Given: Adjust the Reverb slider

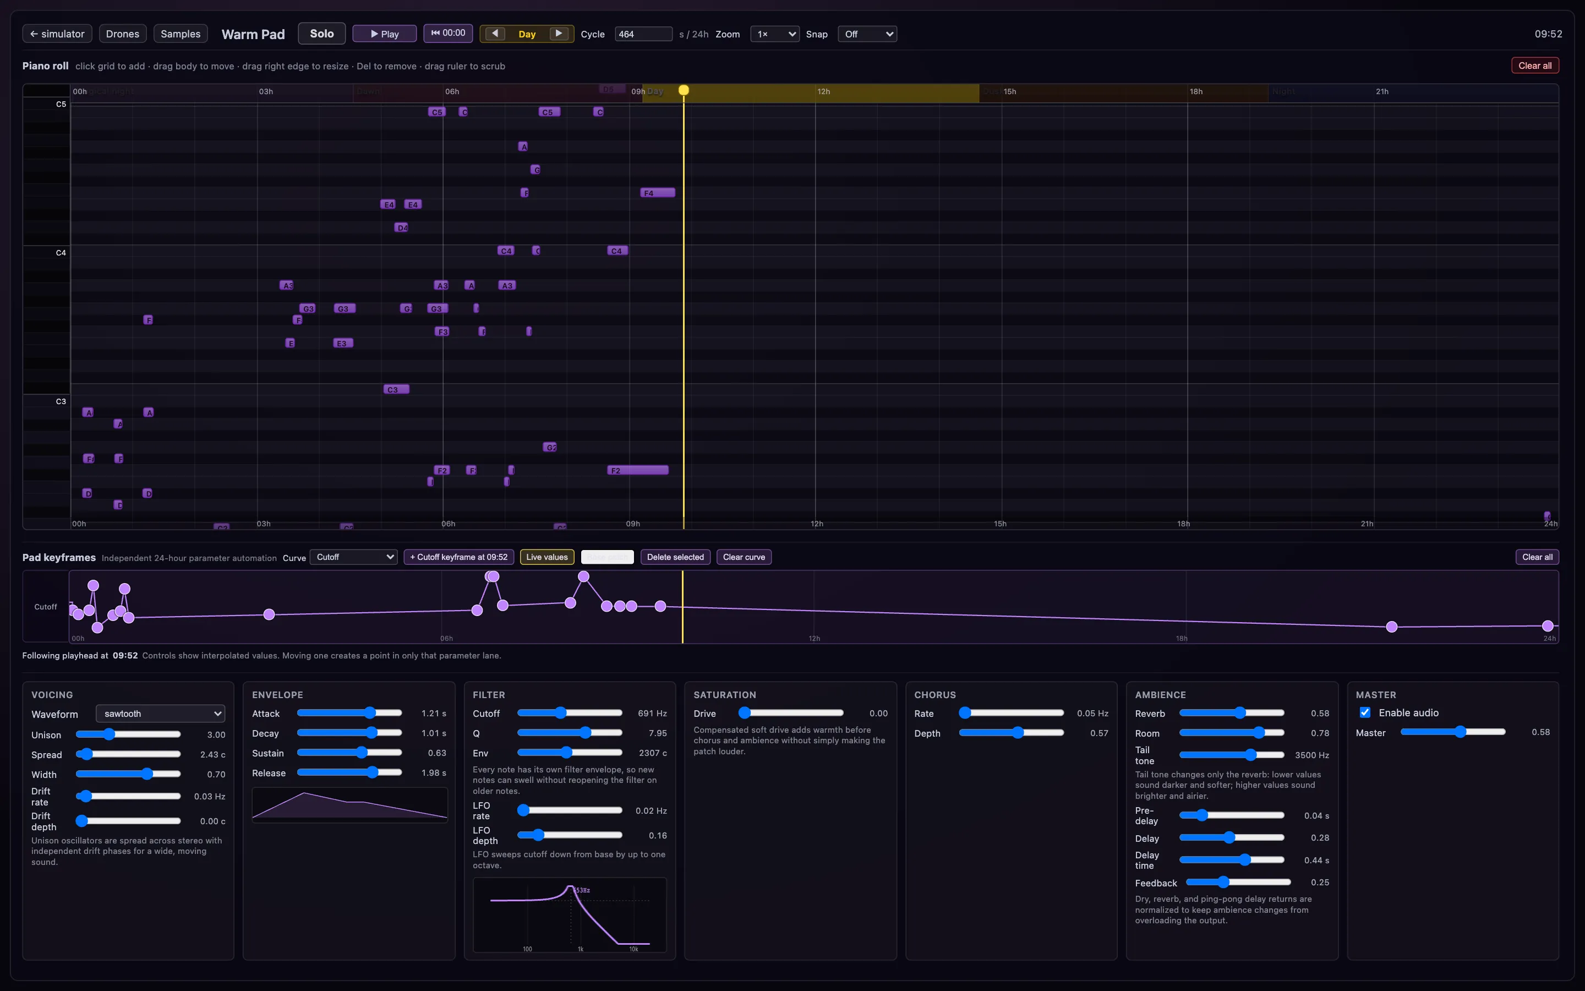Looking at the screenshot, I should pos(1232,713).
